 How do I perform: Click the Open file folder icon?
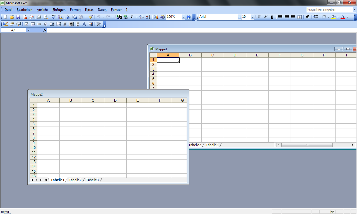click(12, 17)
